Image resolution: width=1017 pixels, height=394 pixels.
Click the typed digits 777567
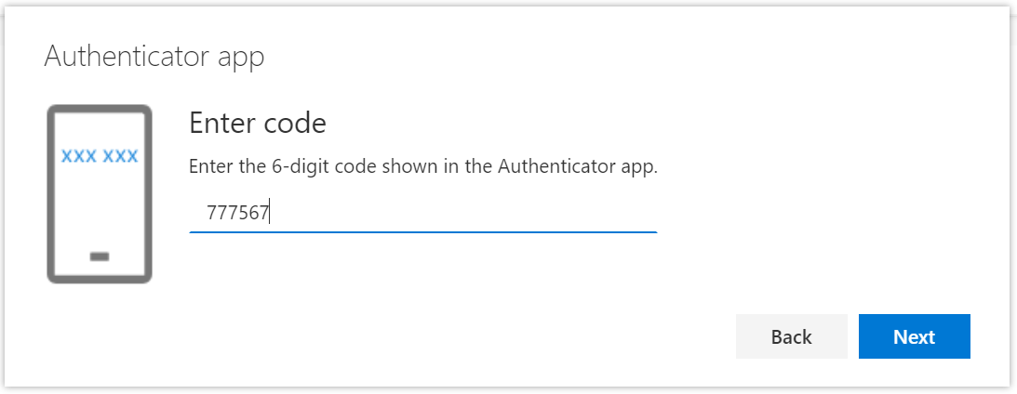(237, 214)
